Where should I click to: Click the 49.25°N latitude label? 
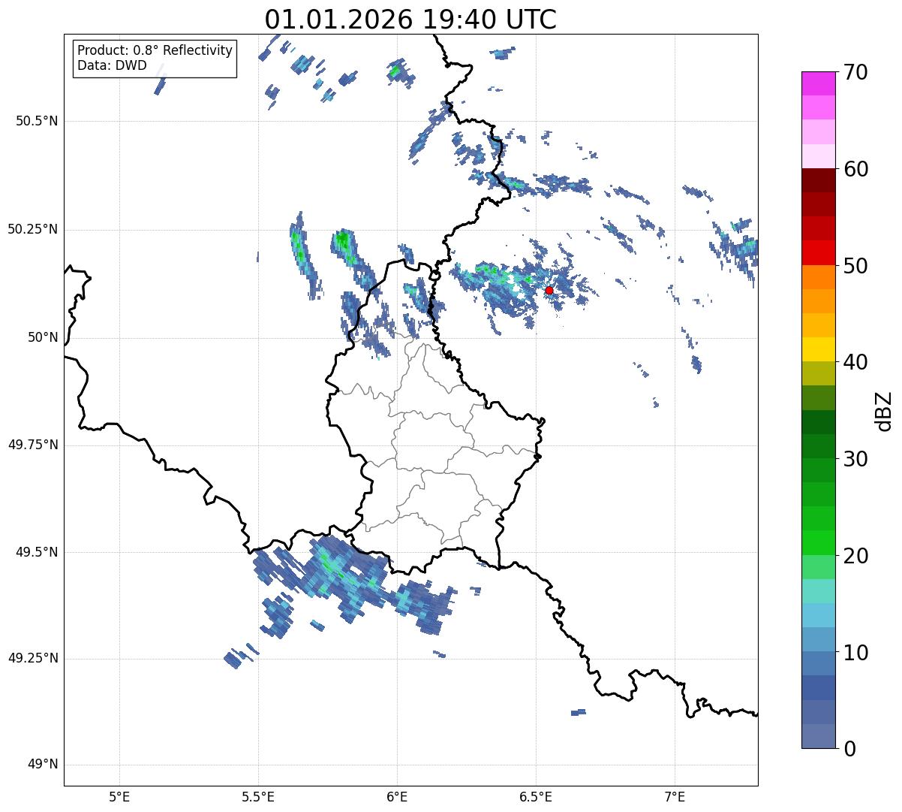pyautogui.click(x=33, y=659)
